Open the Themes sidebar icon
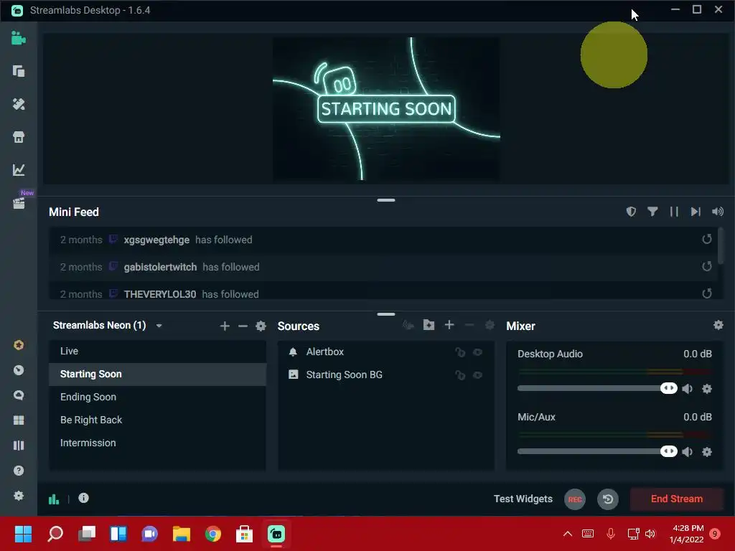The image size is (735, 551). click(x=18, y=104)
